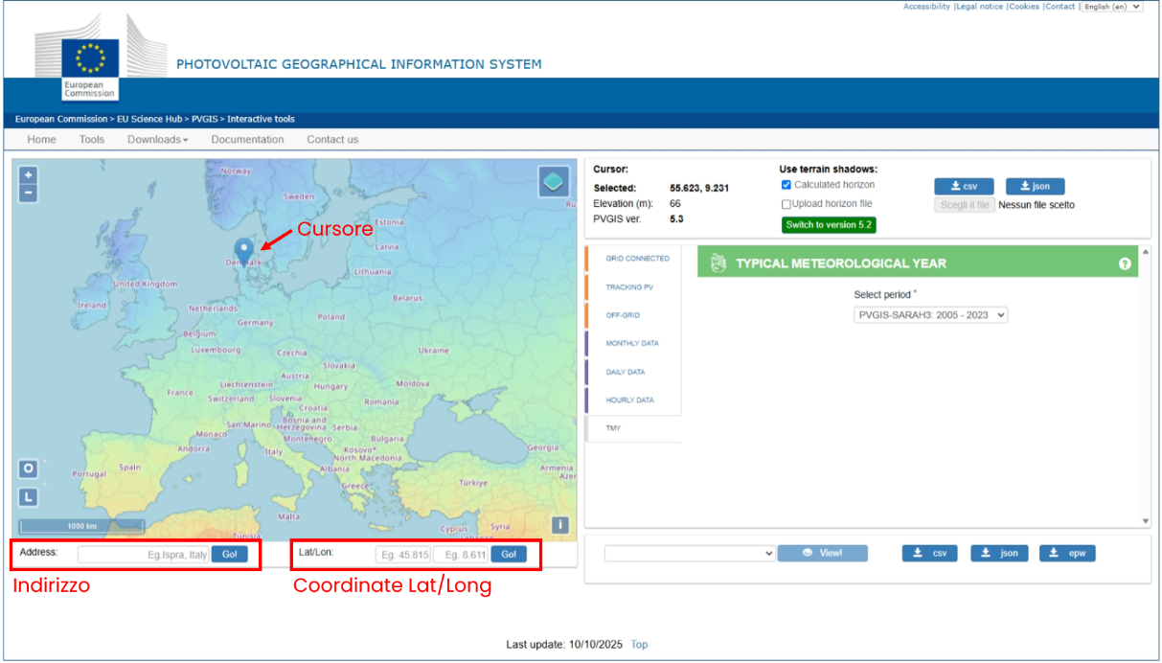Screen dimensions: 1162x663
Task: Click Go! next to the Address field
Action: (229, 554)
